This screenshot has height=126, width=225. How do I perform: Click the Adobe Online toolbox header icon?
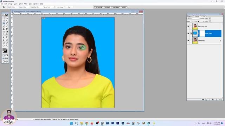click(x=5, y=15)
